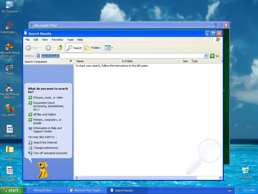The image size is (258, 194).
Task: Close the Microsoft Plus! background window
Action: point(226,25)
